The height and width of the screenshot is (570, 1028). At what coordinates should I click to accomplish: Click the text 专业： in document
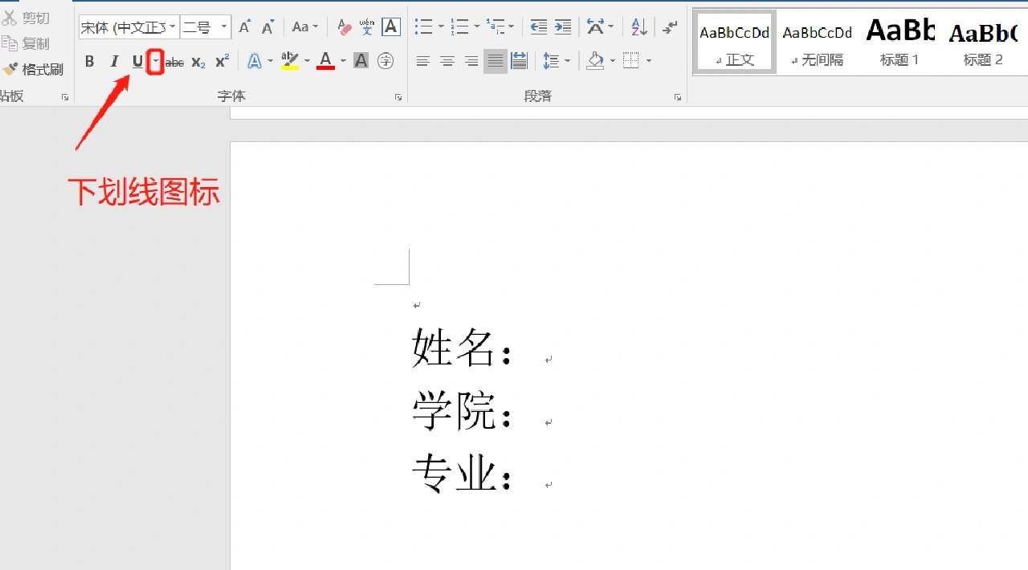click(463, 474)
